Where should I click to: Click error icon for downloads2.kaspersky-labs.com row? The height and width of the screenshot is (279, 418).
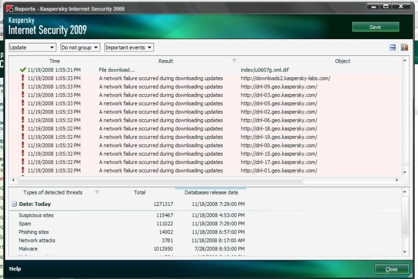pyautogui.click(x=23, y=78)
